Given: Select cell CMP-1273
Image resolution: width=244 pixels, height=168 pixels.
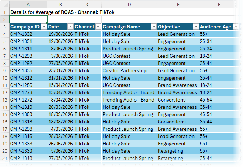Looking at the screenshot, I should tap(28, 92).
